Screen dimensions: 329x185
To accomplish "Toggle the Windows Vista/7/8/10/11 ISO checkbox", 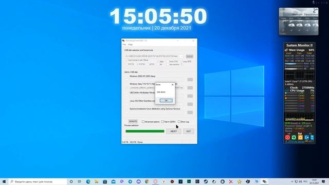I will click(x=126, y=88).
